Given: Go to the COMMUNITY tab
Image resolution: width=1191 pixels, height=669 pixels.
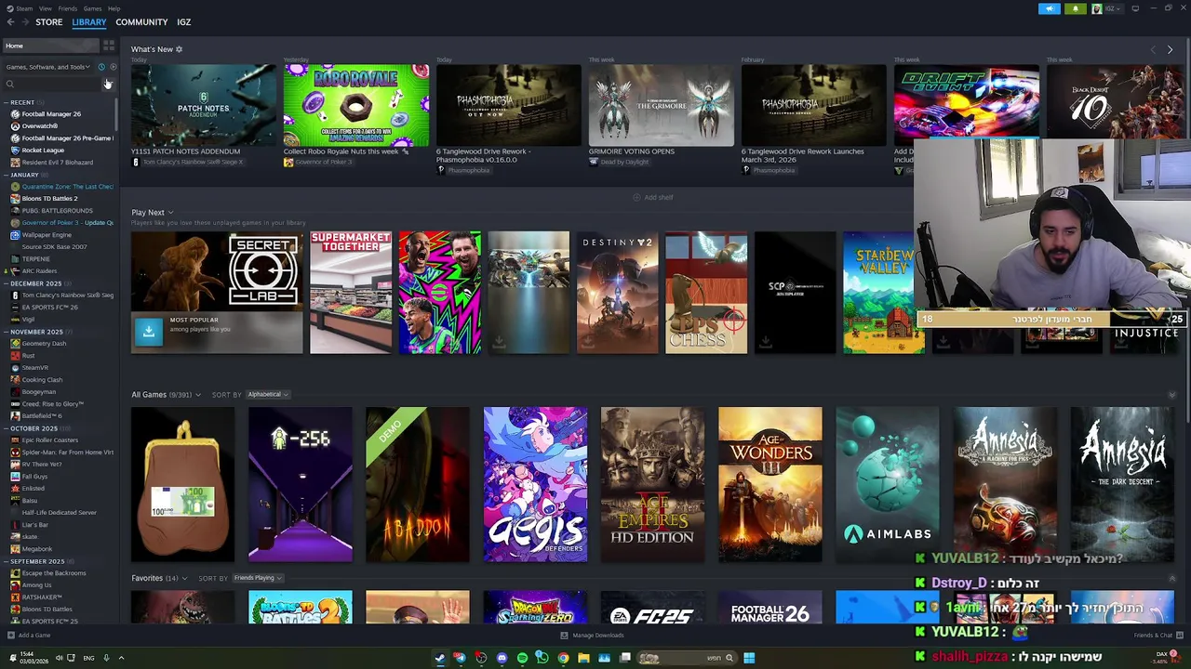Looking at the screenshot, I should pos(141,22).
